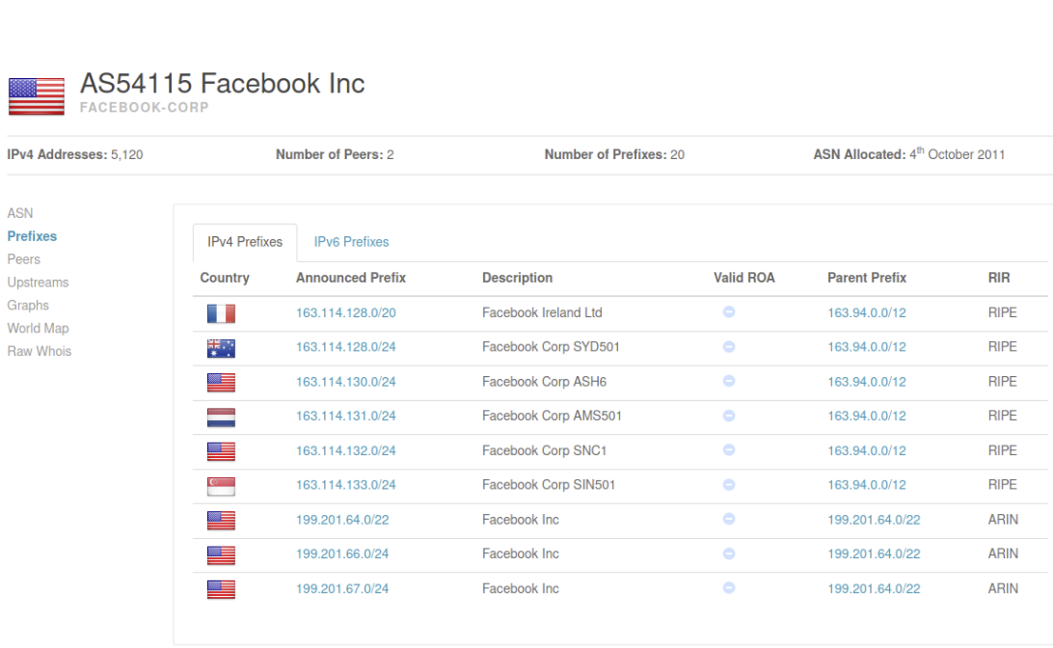Viewport: 1053px width, 648px height.
Task: Open announced prefix 199.201.66.0/24
Action: point(342,554)
